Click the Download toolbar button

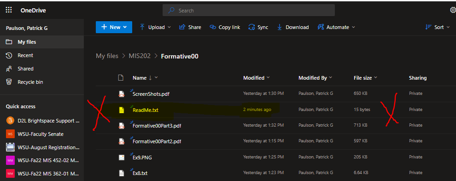click(x=292, y=27)
